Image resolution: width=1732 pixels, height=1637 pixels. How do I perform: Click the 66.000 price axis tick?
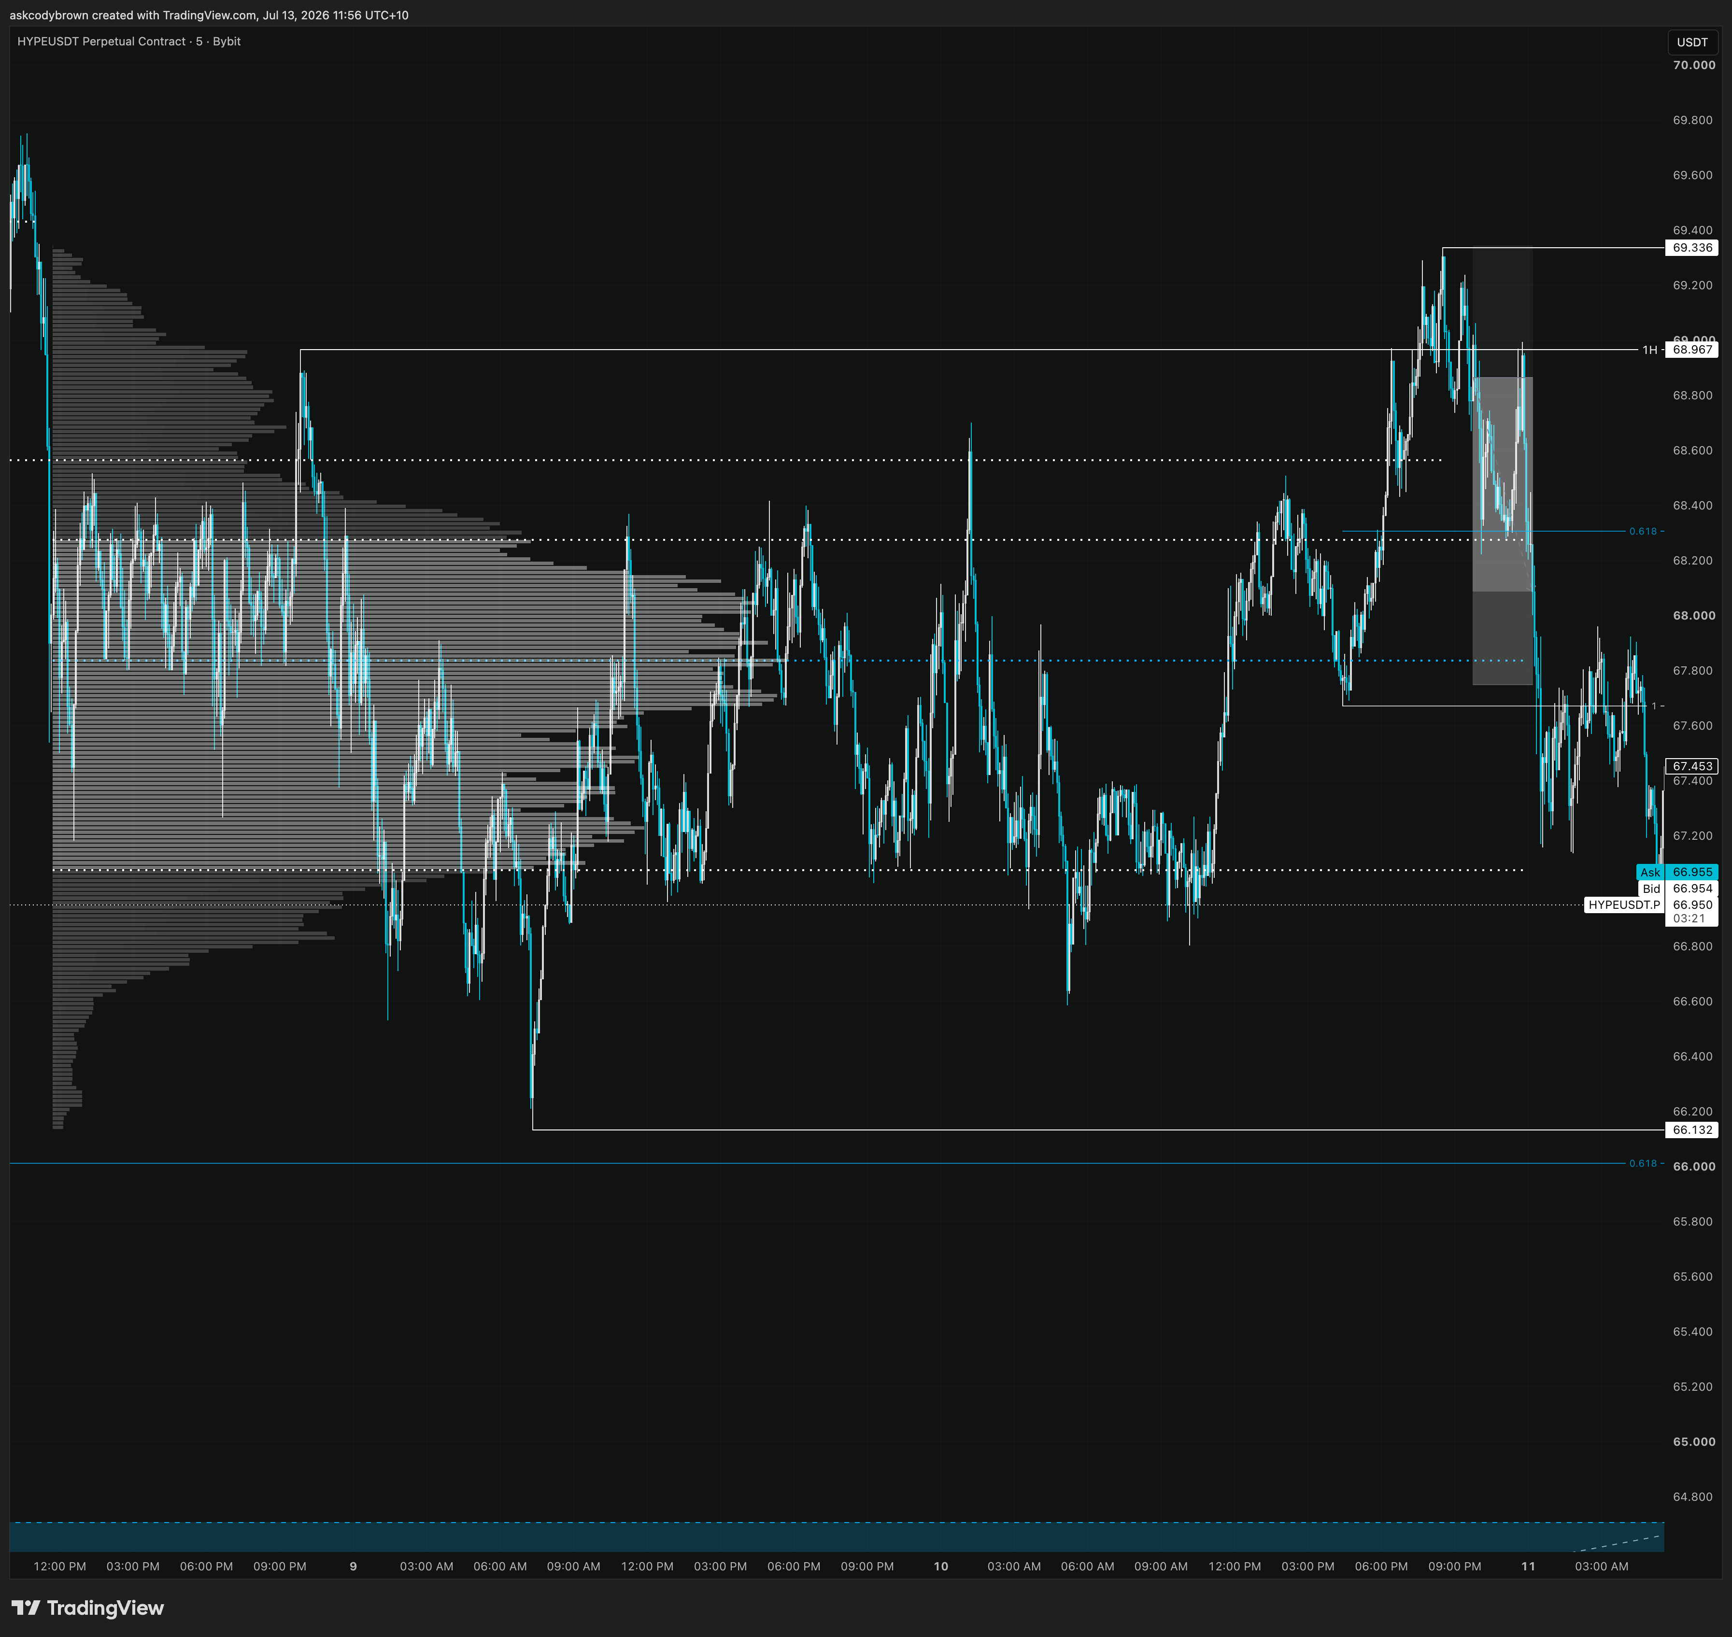[x=1693, y=1166]
